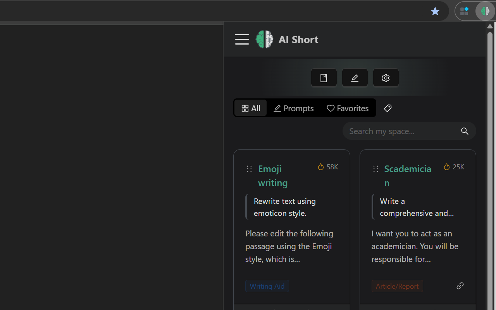Switch to the Favorites tab
Image resolution: width=496 pixels, height=310 pixels.
[348, 108]
